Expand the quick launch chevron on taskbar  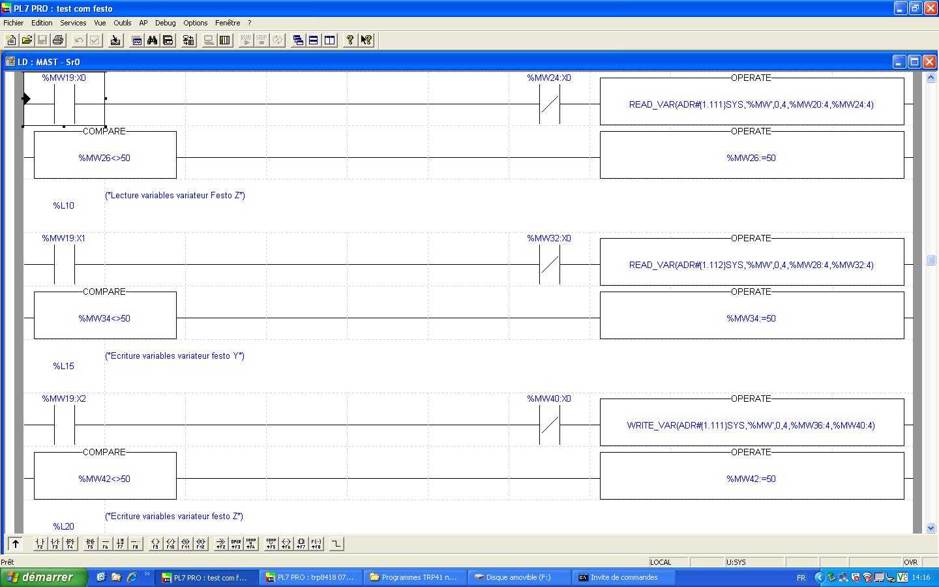coord(147,575)
